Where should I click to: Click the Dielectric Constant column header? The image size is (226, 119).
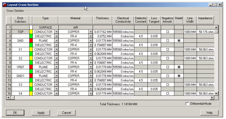pos(141,20)
